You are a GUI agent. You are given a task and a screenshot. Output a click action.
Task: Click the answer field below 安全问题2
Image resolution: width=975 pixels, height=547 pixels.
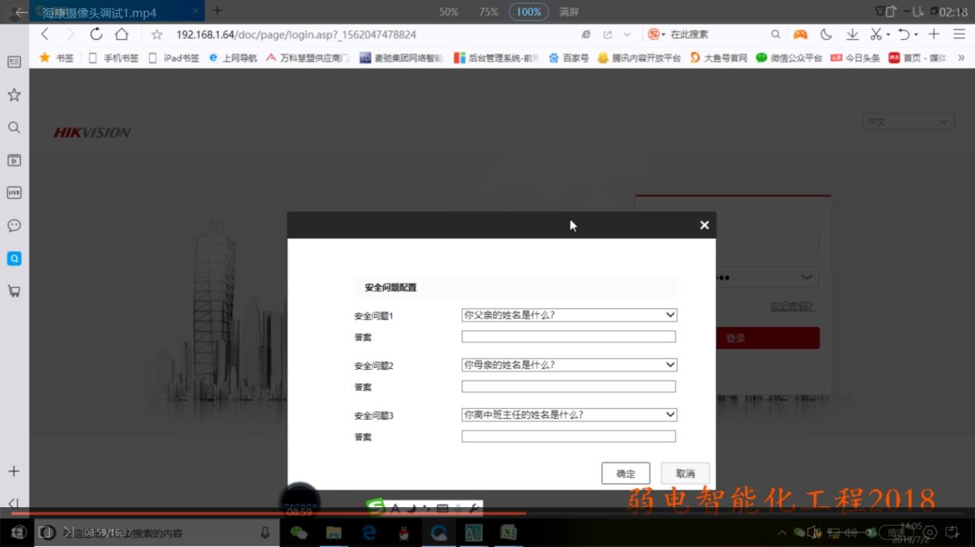tap(568, 386)
